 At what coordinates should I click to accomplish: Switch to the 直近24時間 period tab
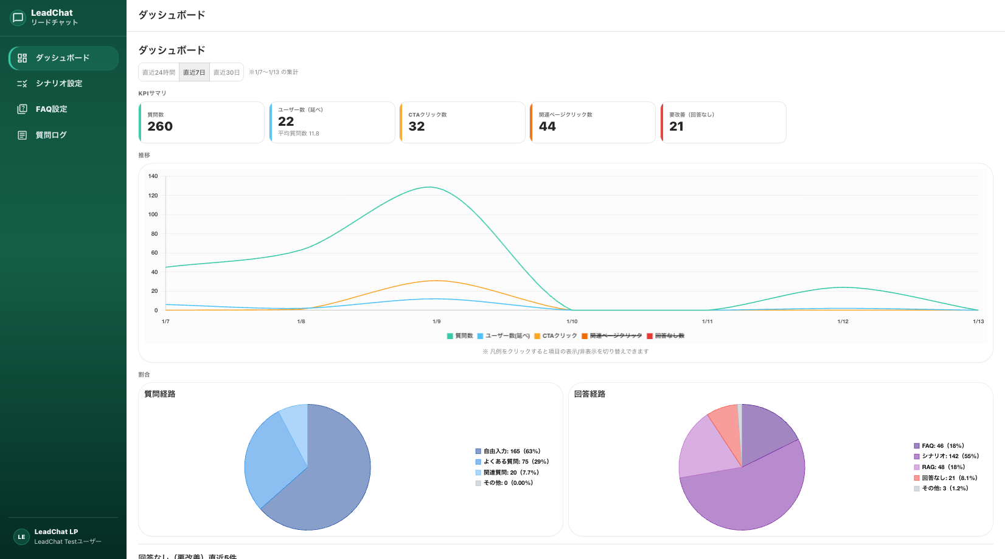tap(159, 72)
